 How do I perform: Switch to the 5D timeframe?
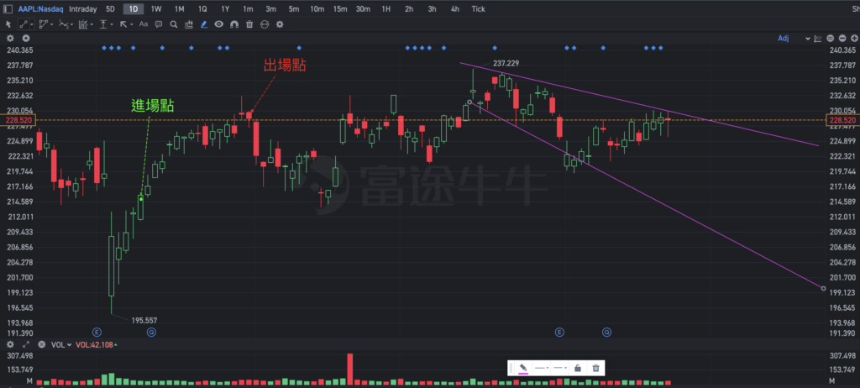coord(111,8)
